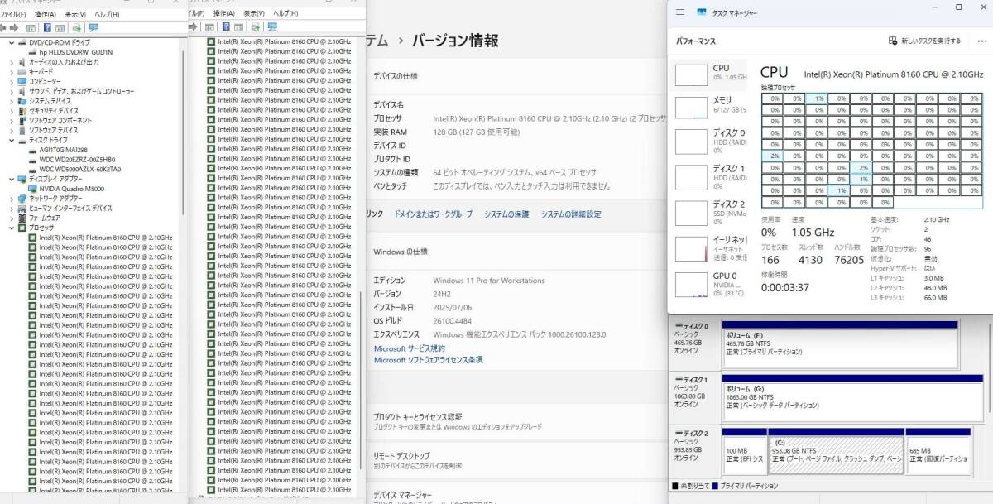Click ディスプレイ アダプター category icon
Viewport: 993px width, 504px height.
coord(22,179)
